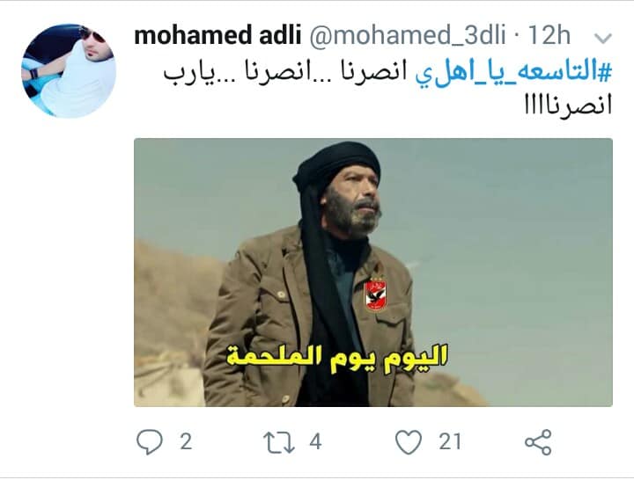The height and width of the screenshot is (480, 634).
Task: Visit the @mohamed_3dli handle
Action: pyautogui.click(x=408, y=35)
